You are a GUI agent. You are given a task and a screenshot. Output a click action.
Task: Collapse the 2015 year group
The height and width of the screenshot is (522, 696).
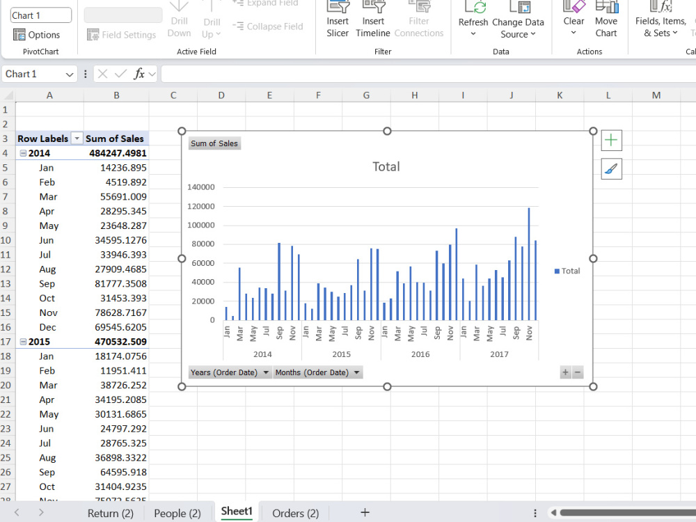point(23,342)
